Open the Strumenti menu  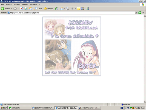click(x=33, y=5)
